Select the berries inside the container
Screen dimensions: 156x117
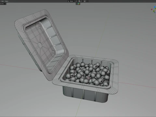[88, 74]
